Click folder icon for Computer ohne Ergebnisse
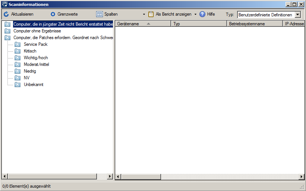Screen dimensions: 306x191 point(7,31)
